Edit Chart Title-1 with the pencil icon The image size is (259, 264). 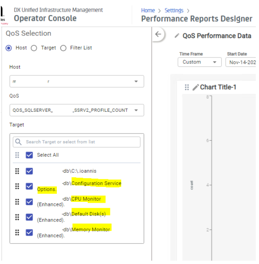(196, 87)
